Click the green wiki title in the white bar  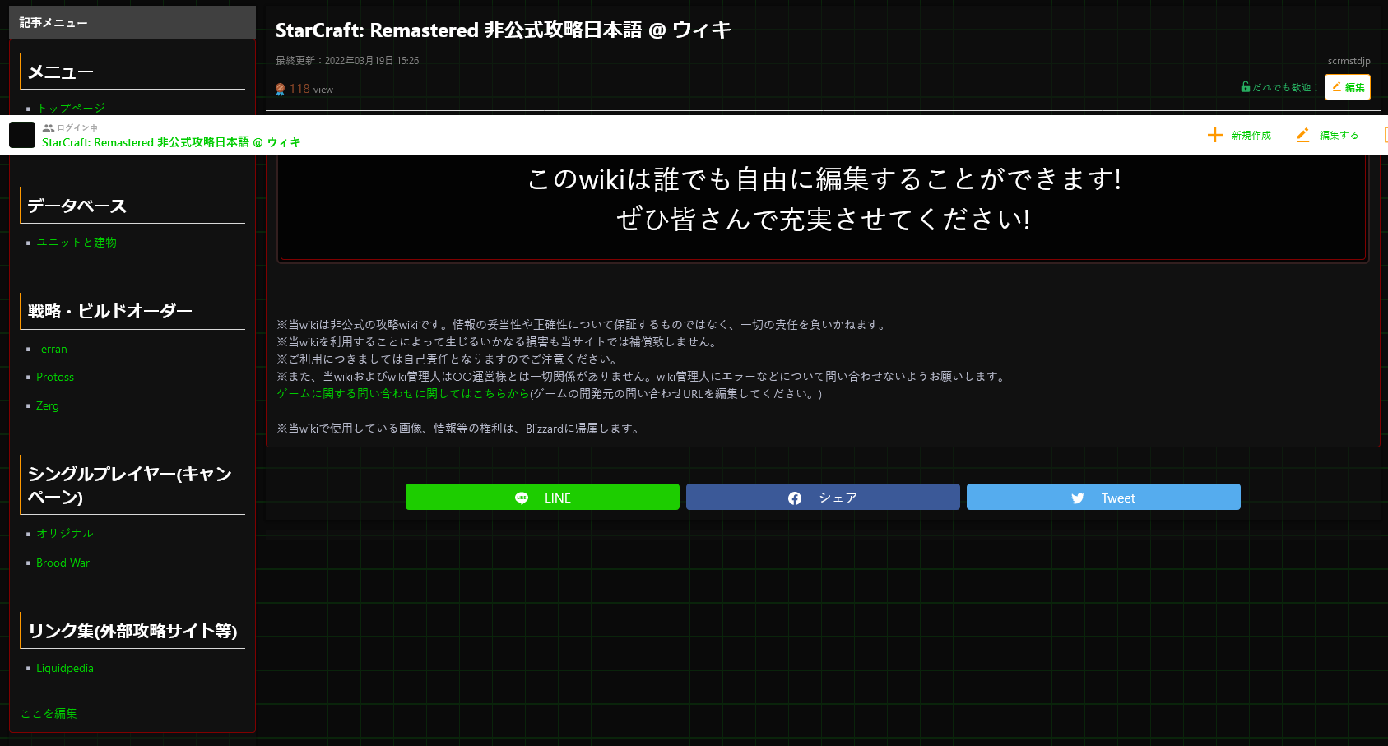pyautogui.click(x=171, y=142)
